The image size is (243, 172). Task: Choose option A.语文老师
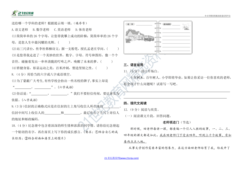point(20,30)
